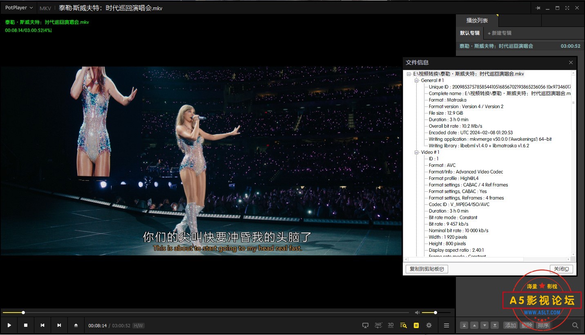This screenshot has height=335, width=585.
Task: Toggle H/W hardware decoding indicator
Action: (x=138, y=326)
